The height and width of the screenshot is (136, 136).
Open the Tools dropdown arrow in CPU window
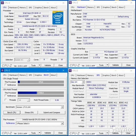39,65
